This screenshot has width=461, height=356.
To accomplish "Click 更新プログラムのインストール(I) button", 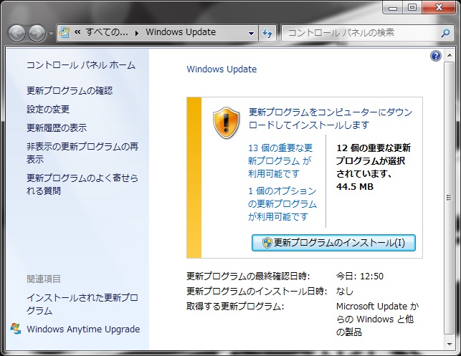I will [x=333, y=243].
